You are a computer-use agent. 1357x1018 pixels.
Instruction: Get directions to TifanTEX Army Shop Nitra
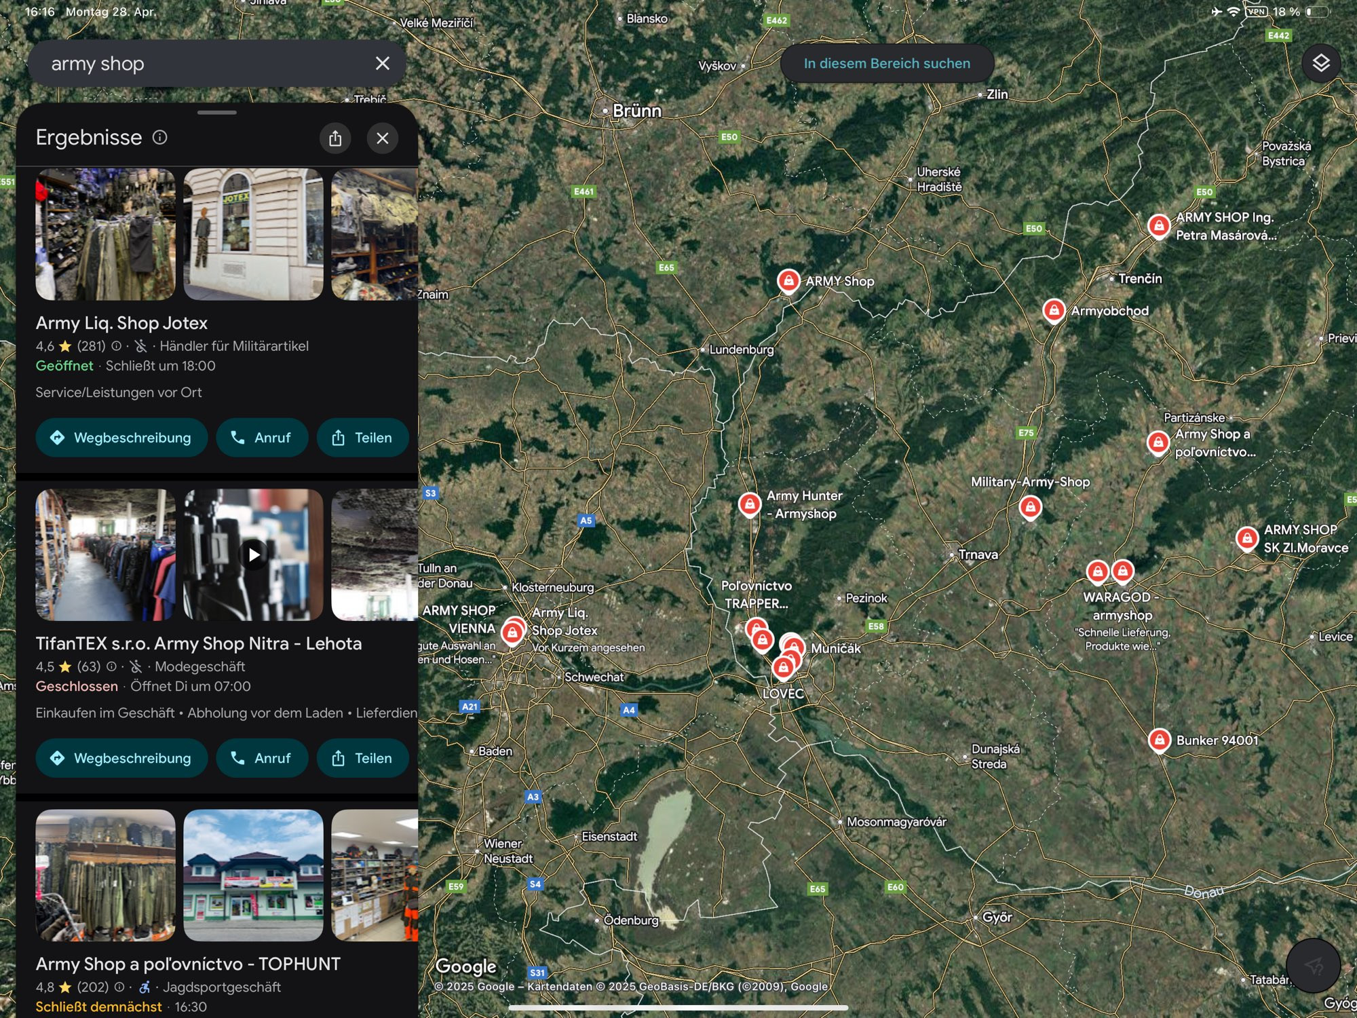click(x=121, y=758)
